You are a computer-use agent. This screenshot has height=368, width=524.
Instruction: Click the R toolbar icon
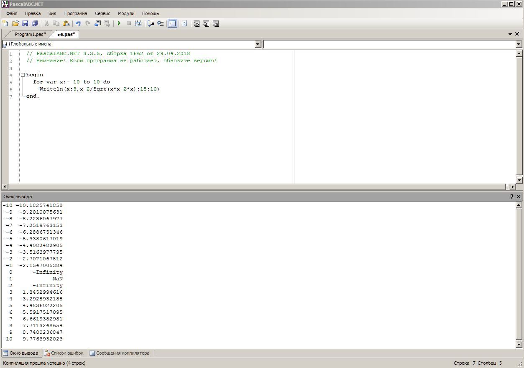click(x=216, y=24)
